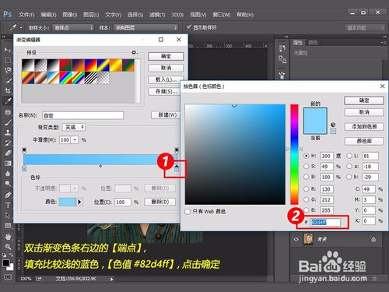Select the Type tool

[x=8, y=205]
